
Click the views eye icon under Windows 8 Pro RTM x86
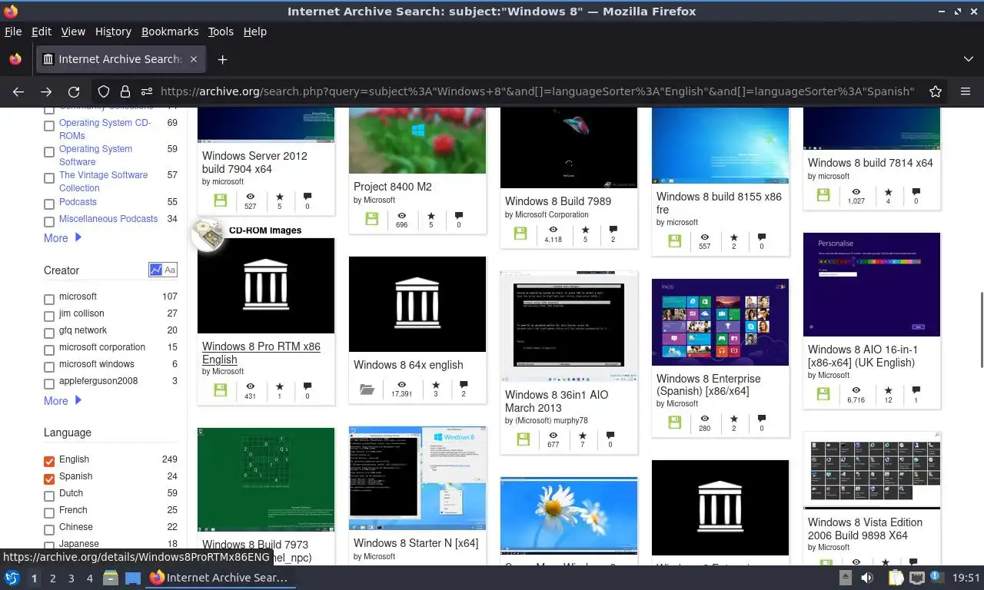[x=250, y=386]
